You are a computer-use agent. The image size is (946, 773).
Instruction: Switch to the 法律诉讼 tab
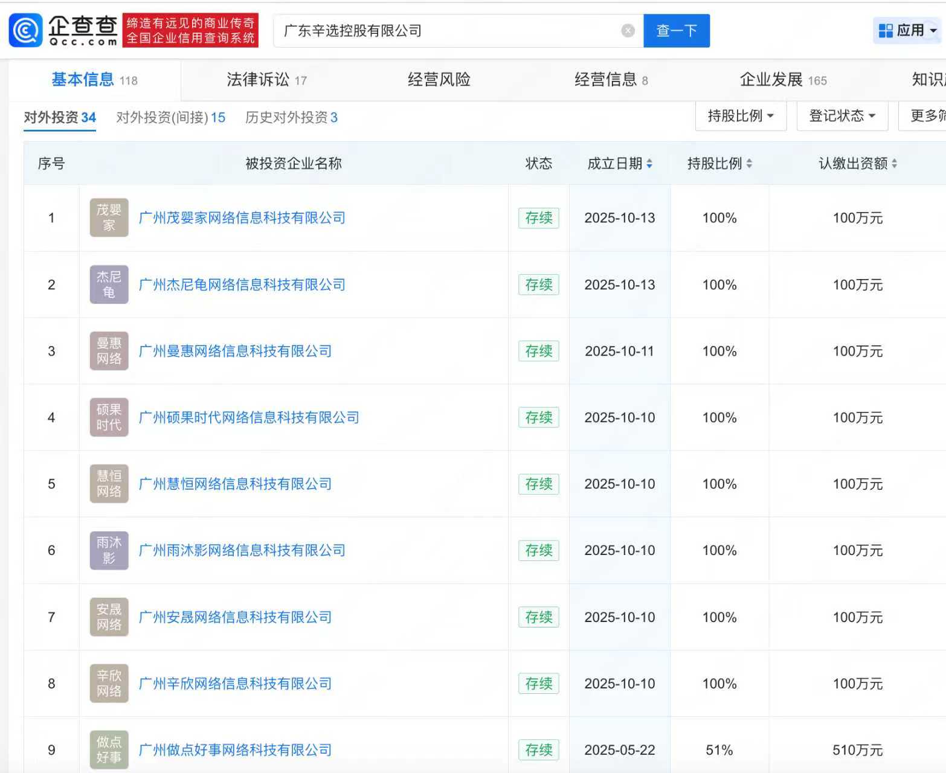(x=266, y=80)
